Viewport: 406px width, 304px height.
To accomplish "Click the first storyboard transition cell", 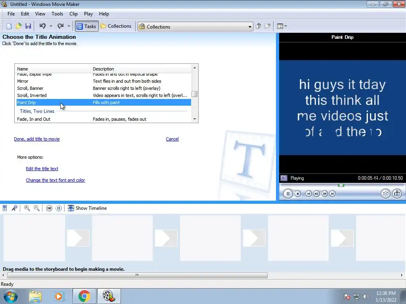I will pos(78,238).
